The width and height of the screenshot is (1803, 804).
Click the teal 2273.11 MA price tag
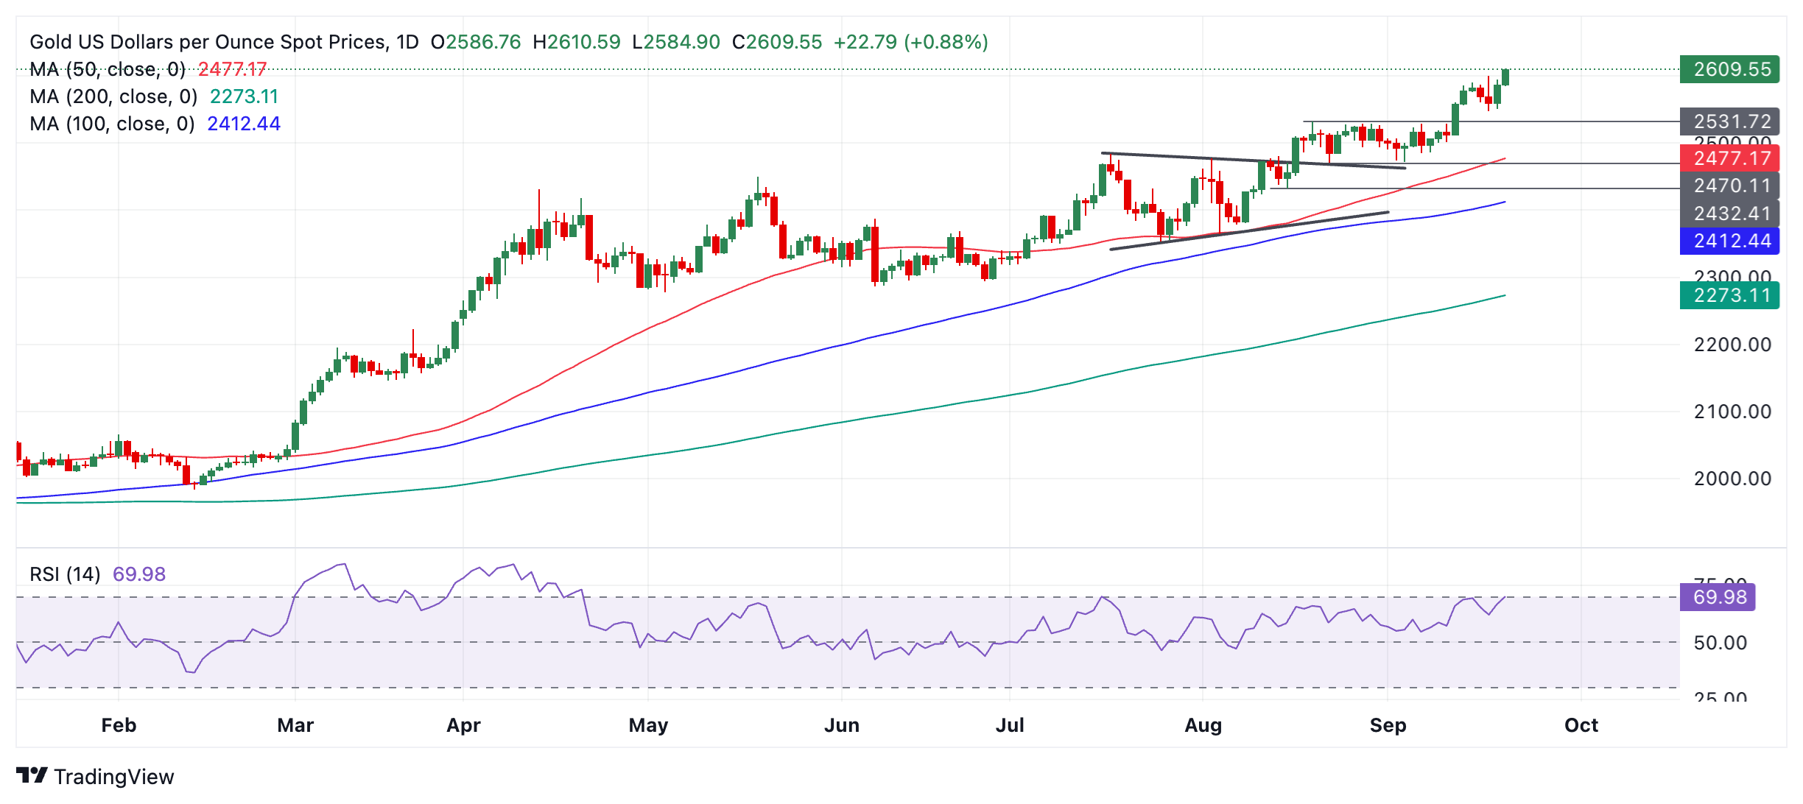1729,295
